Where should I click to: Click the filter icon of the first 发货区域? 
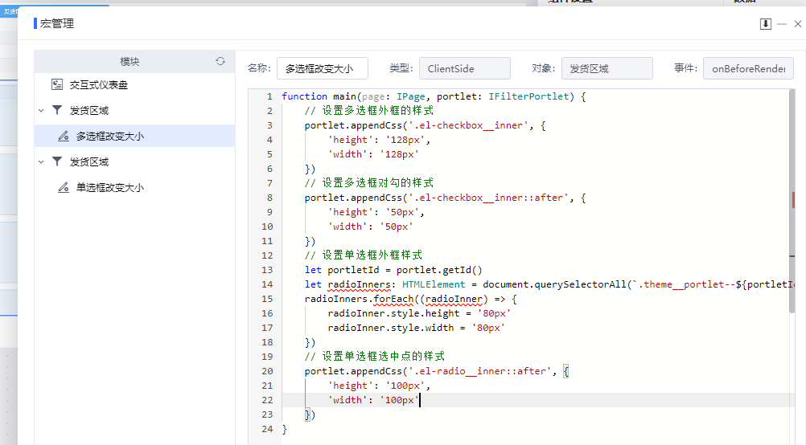57,110
